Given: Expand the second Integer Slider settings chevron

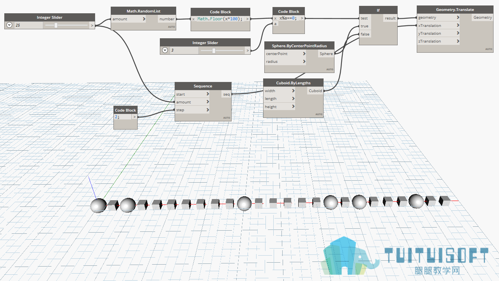Looking at the screenshot, I should click(x=165, y=50).
